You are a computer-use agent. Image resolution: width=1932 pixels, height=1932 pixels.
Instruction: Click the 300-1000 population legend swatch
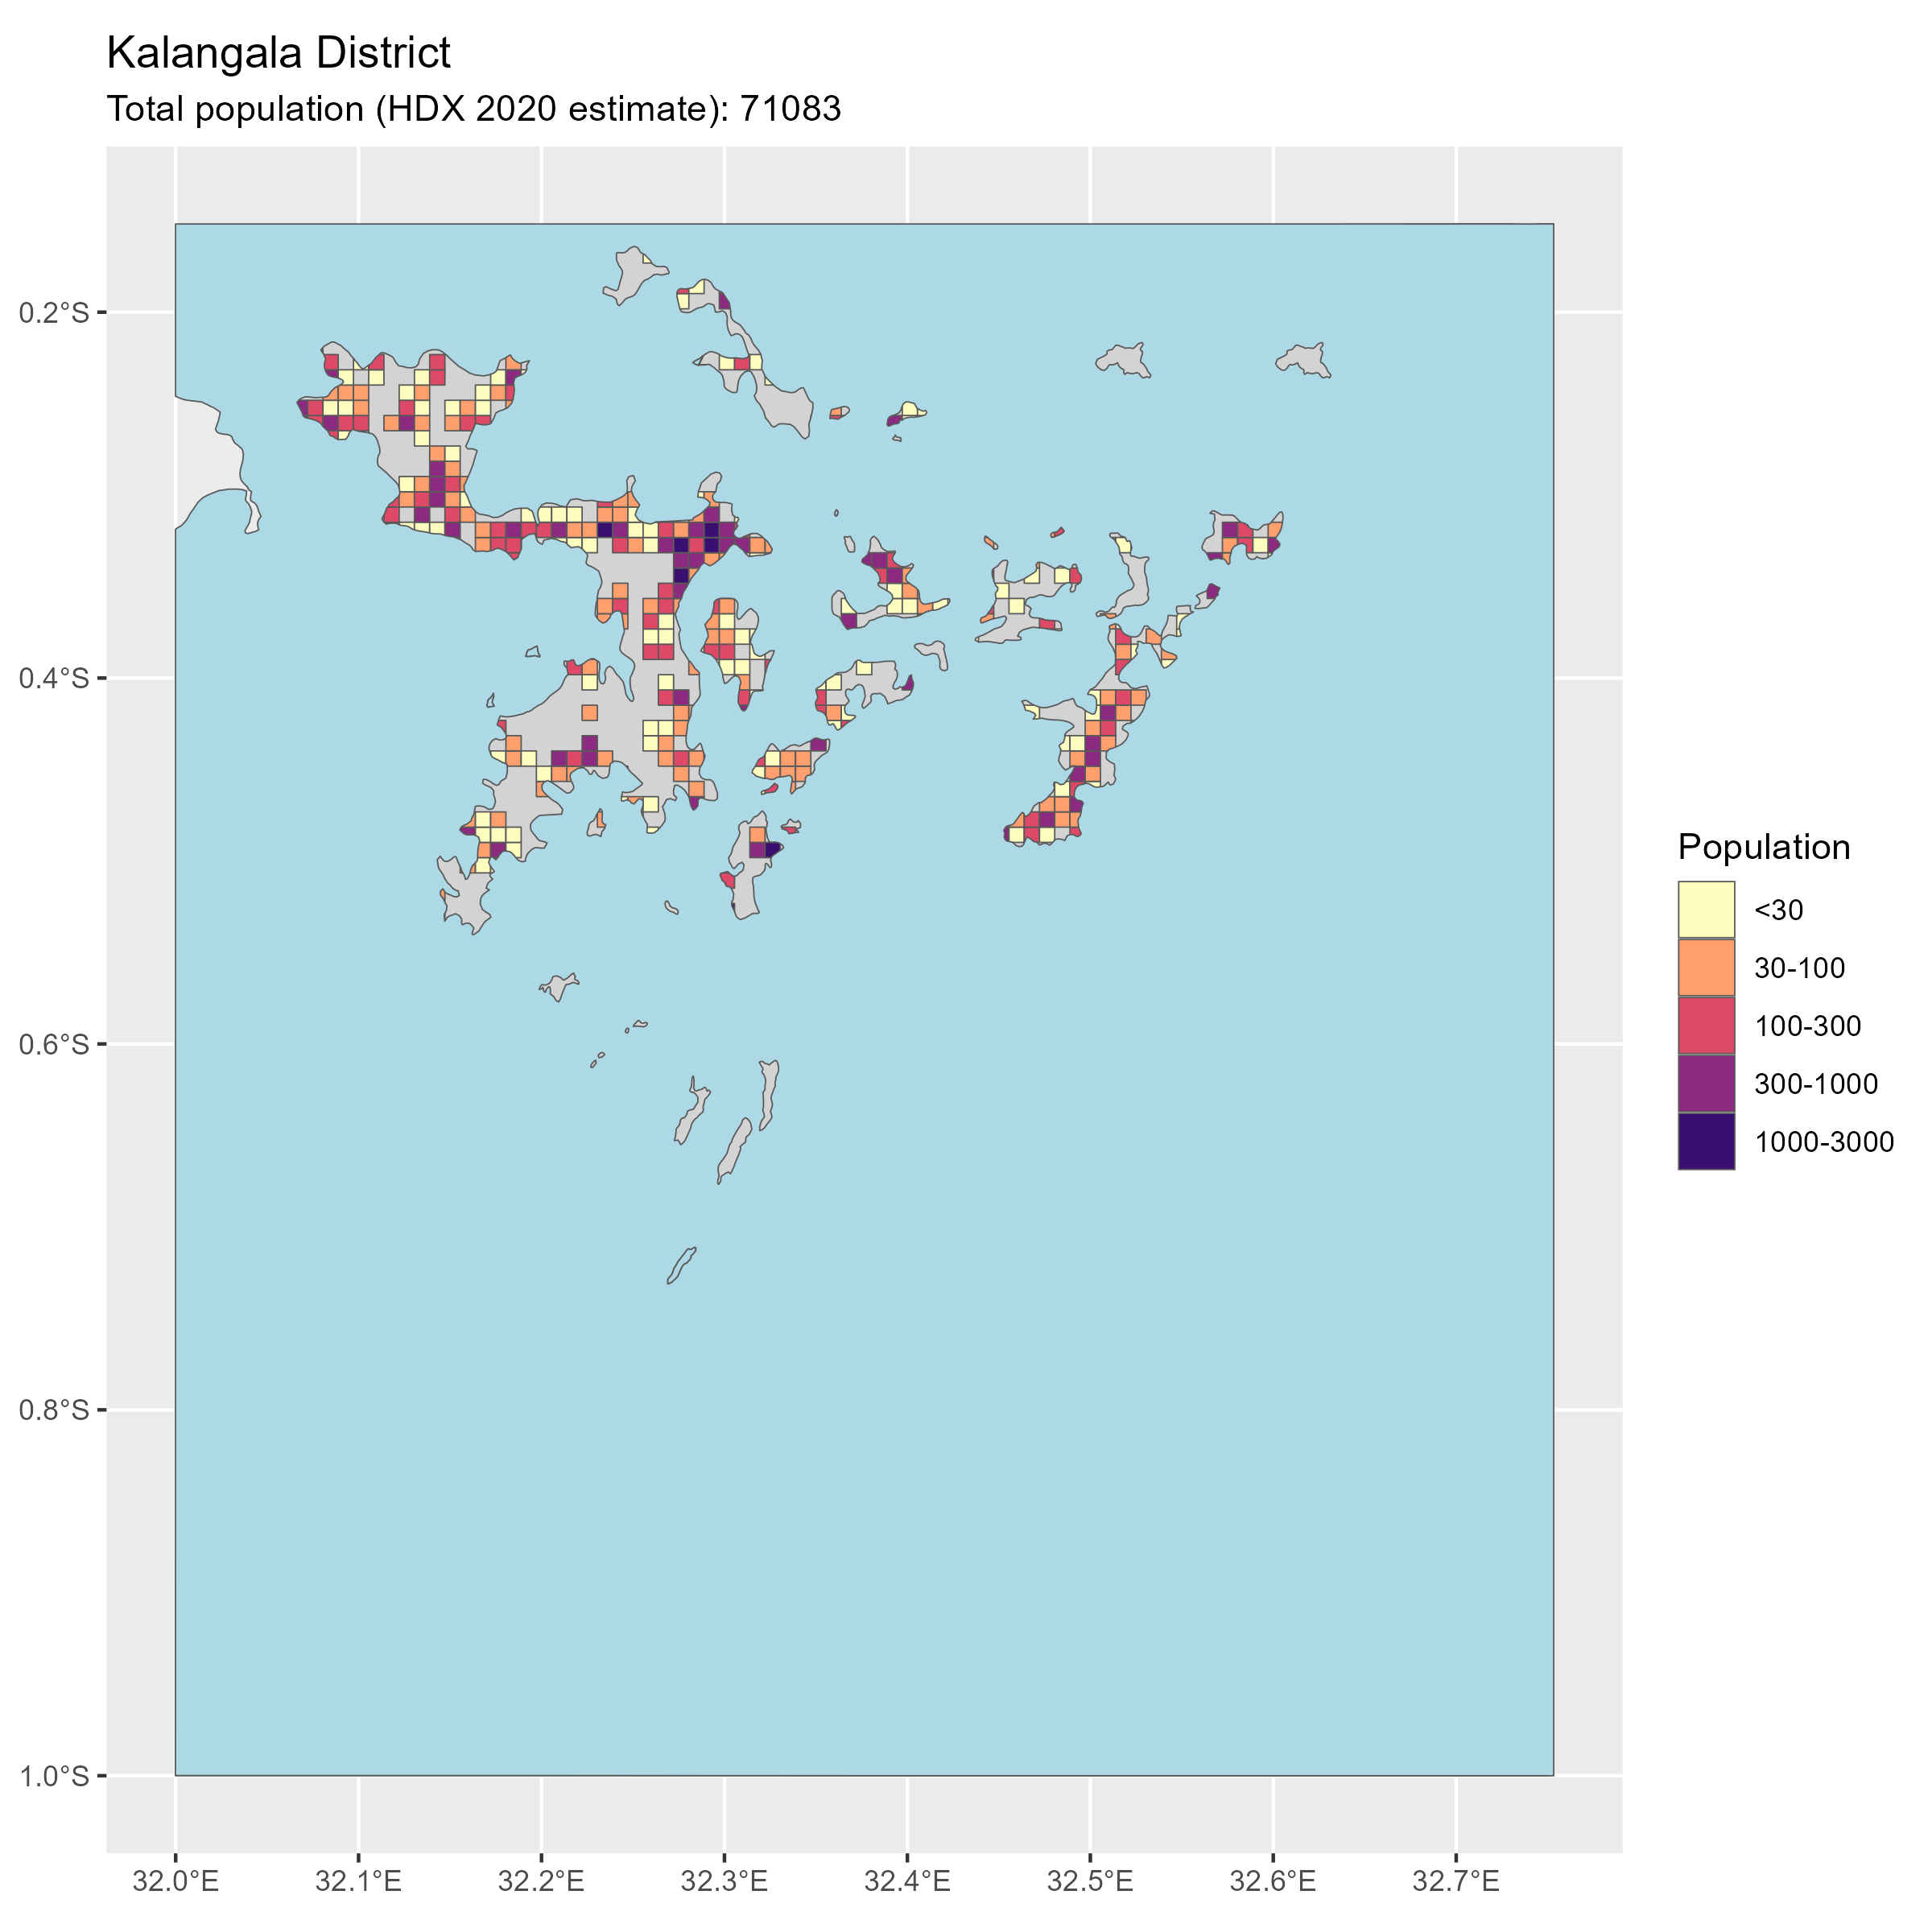(x=1706, y=1084)
